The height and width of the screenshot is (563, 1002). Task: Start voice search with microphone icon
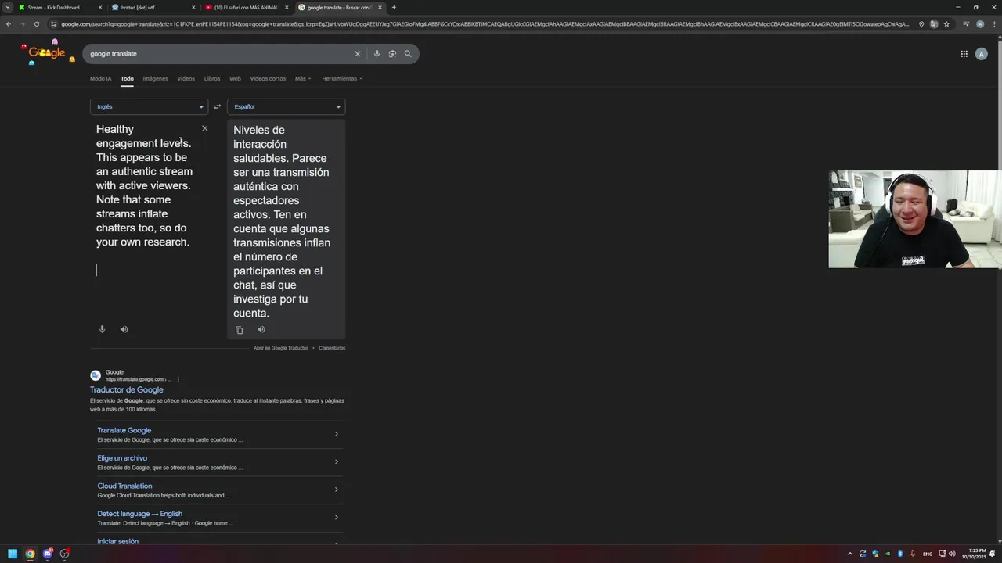(377, 54)
